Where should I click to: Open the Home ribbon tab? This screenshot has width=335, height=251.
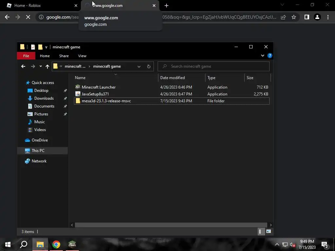click(x=44, y=56)
